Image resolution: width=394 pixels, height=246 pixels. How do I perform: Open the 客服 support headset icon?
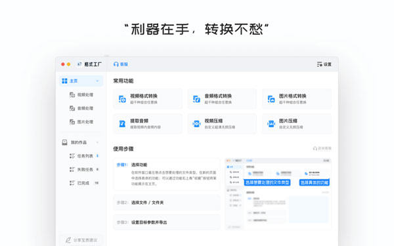click(116, 64)
